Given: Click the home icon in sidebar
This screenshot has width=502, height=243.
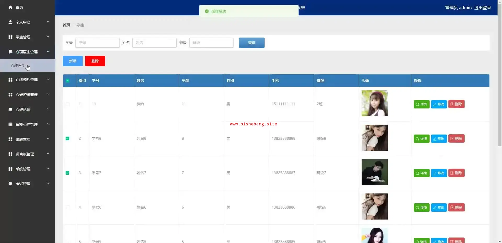Looking at the screenshot, I should pos(10,7).
